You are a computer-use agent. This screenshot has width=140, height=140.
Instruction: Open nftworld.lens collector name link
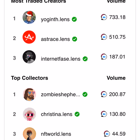point(56,134)
